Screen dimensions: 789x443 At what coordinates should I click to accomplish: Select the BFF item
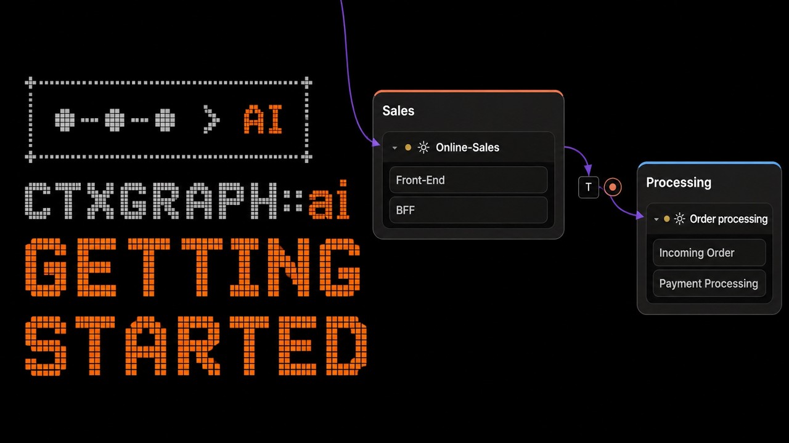coord(468,210)
